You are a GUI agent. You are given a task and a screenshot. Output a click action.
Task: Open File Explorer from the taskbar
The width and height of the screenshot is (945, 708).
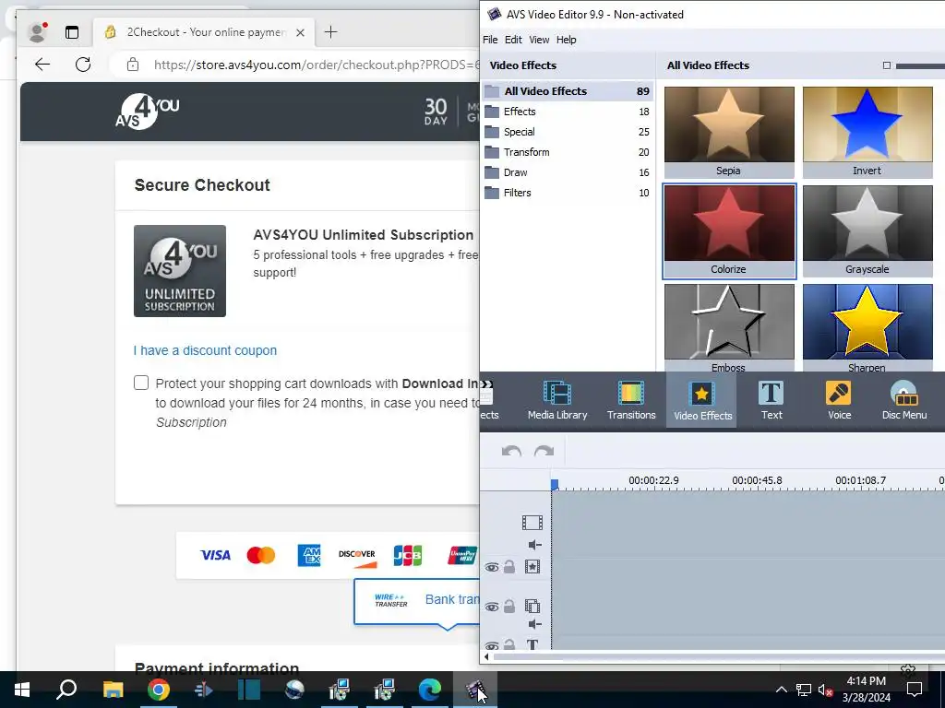pos(113,690)
